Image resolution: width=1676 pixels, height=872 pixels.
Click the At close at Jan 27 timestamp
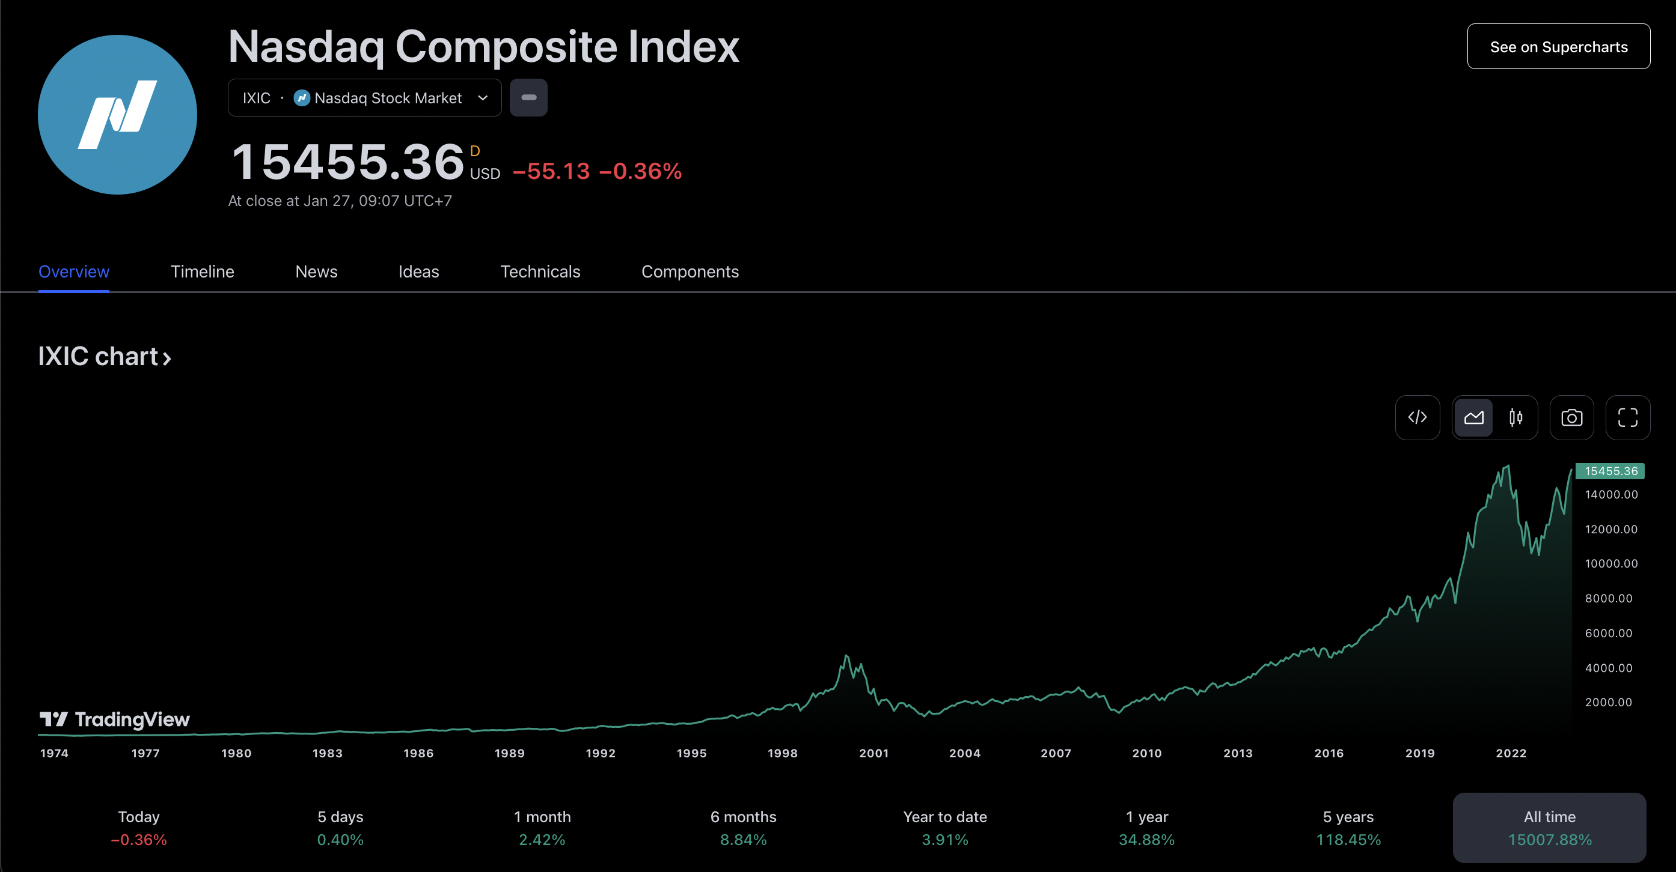pyautogui.click(x=340, y=201)
